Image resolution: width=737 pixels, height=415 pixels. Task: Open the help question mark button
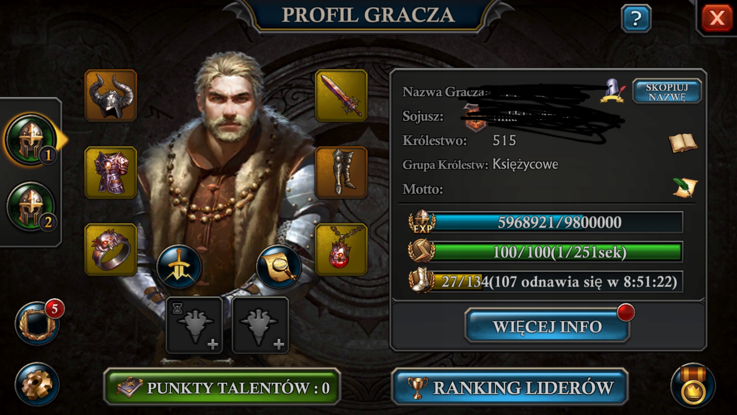[x=636, y=18]
